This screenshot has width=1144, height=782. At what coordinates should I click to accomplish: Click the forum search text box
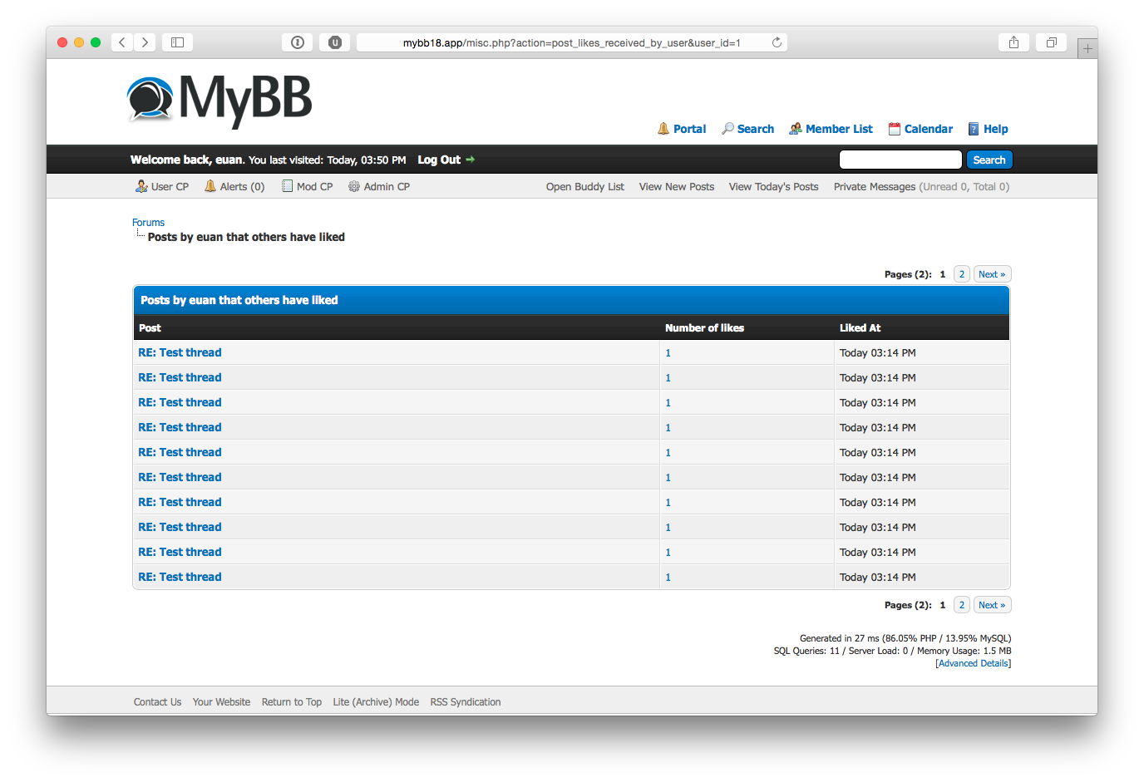[x=900, y=160]
